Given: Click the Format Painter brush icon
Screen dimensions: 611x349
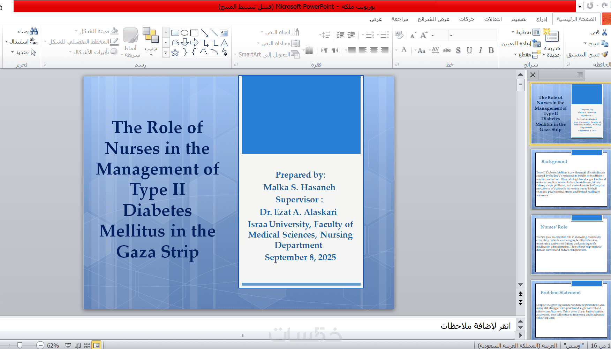Looking at the screenshot, I should coord(605,54).
